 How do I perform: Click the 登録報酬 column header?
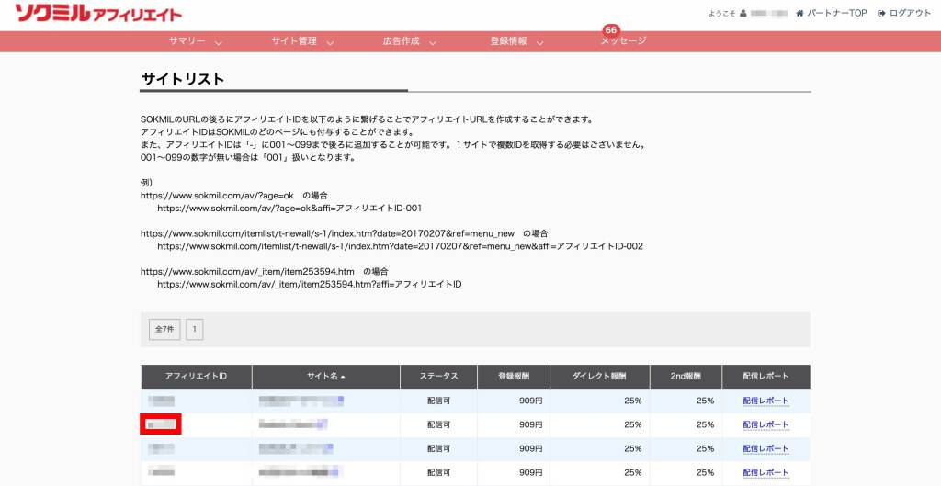click(x=514, y=376)
